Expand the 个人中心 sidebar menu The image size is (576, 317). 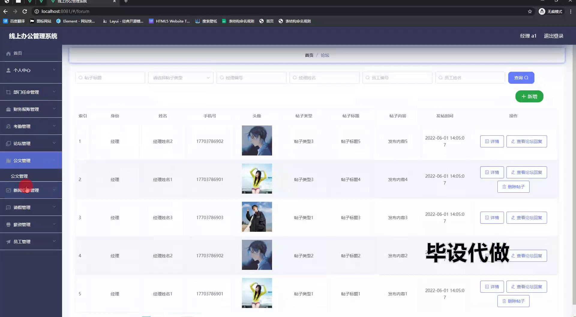point(31,70)
